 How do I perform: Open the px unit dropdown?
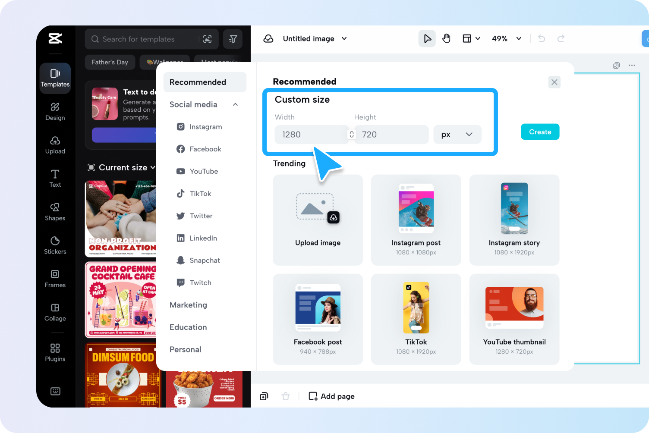click(x=457, y=134)
